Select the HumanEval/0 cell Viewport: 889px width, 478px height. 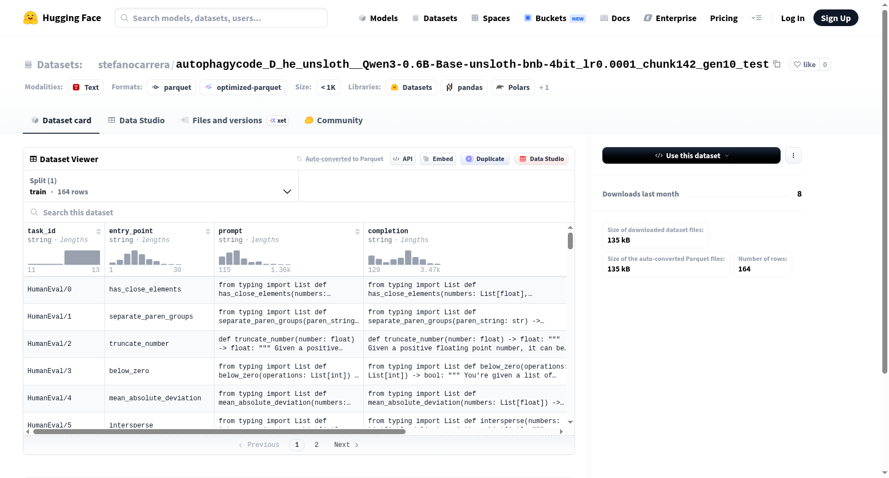[64, 290]
